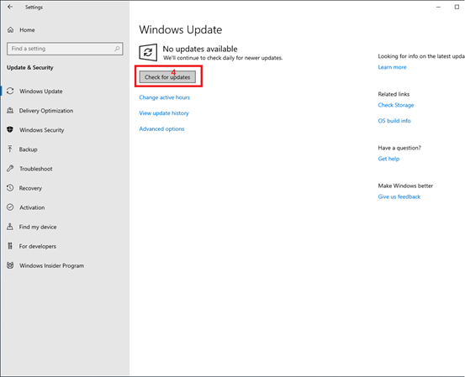Click the Learn more link

pyautogui.click(x=392, y=67)
